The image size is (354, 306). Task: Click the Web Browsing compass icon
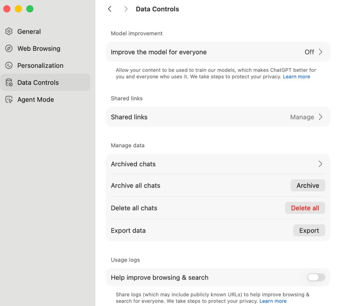(9, 48)
